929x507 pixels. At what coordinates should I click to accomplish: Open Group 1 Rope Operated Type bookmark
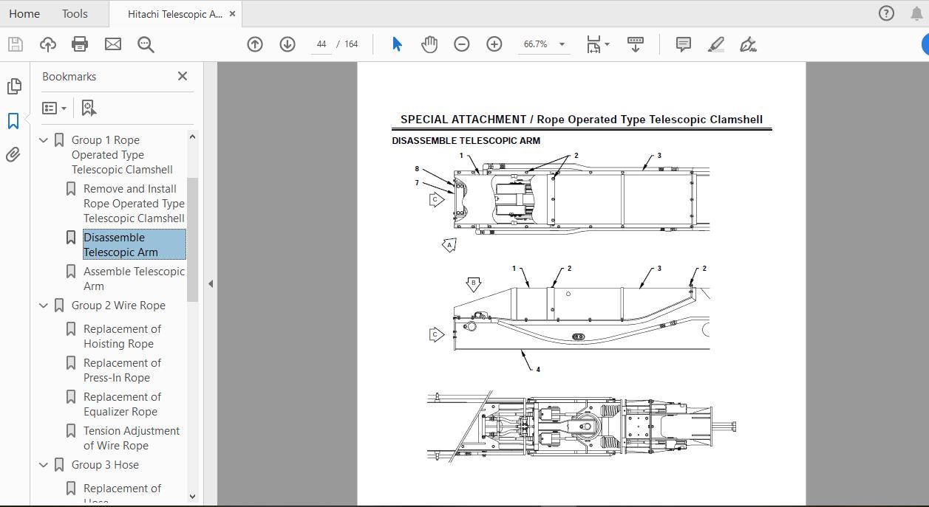coord(122,155)
